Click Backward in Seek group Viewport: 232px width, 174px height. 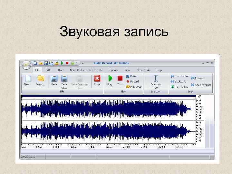tap(178, 82)
